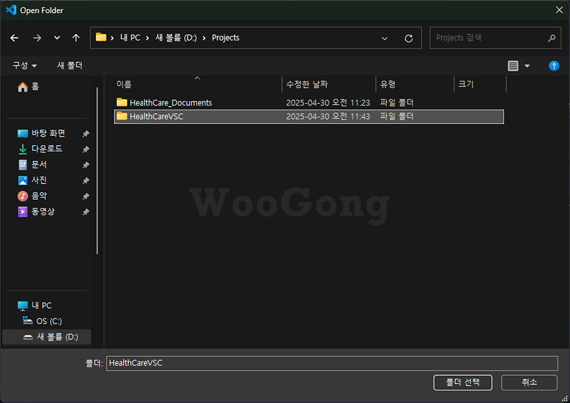The image size is (570, 403).
Task: Change view layout icon
Action: pyautogui.click(x=513, y=66)
